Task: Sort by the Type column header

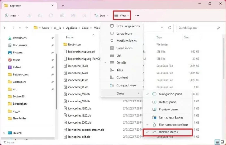Action: pos(159,37)
